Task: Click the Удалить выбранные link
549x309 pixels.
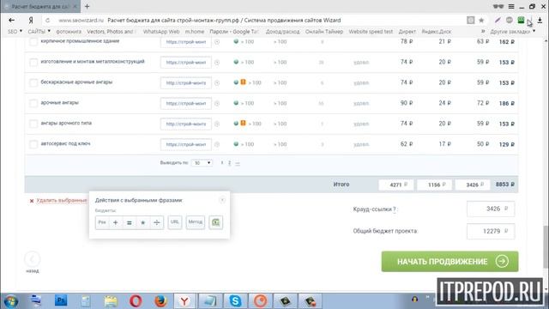Action: click(61, 200)
